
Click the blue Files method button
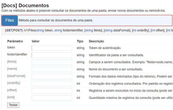(x=10, y=20)
